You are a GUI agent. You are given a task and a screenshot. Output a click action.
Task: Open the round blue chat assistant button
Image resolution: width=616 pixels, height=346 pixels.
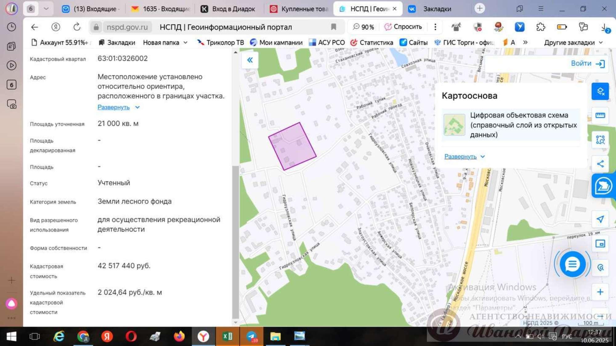click(x=572, y=264)
